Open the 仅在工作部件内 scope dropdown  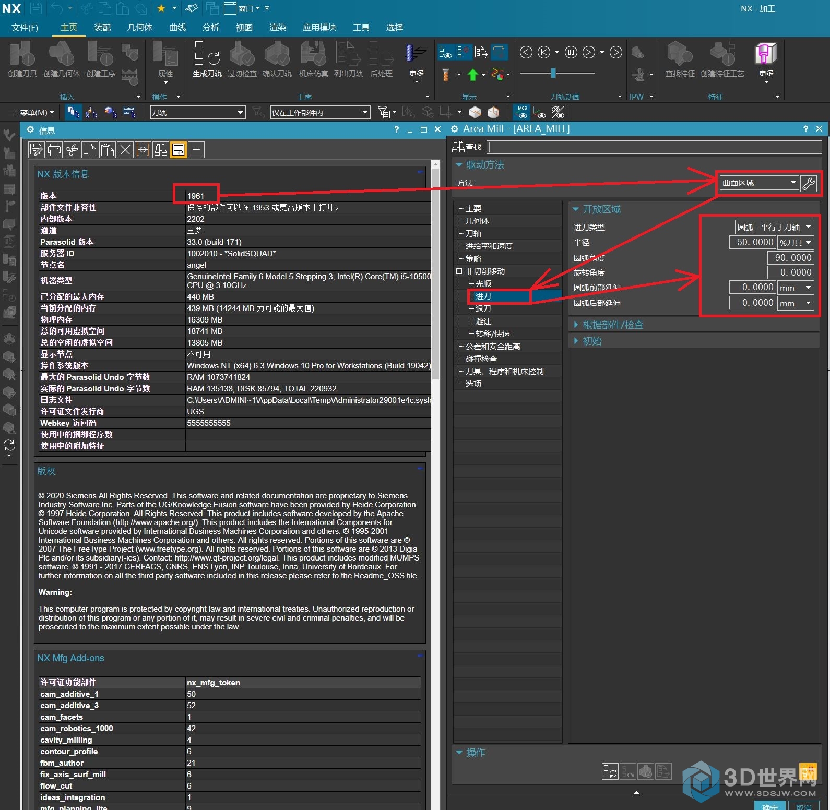point(320,112)
